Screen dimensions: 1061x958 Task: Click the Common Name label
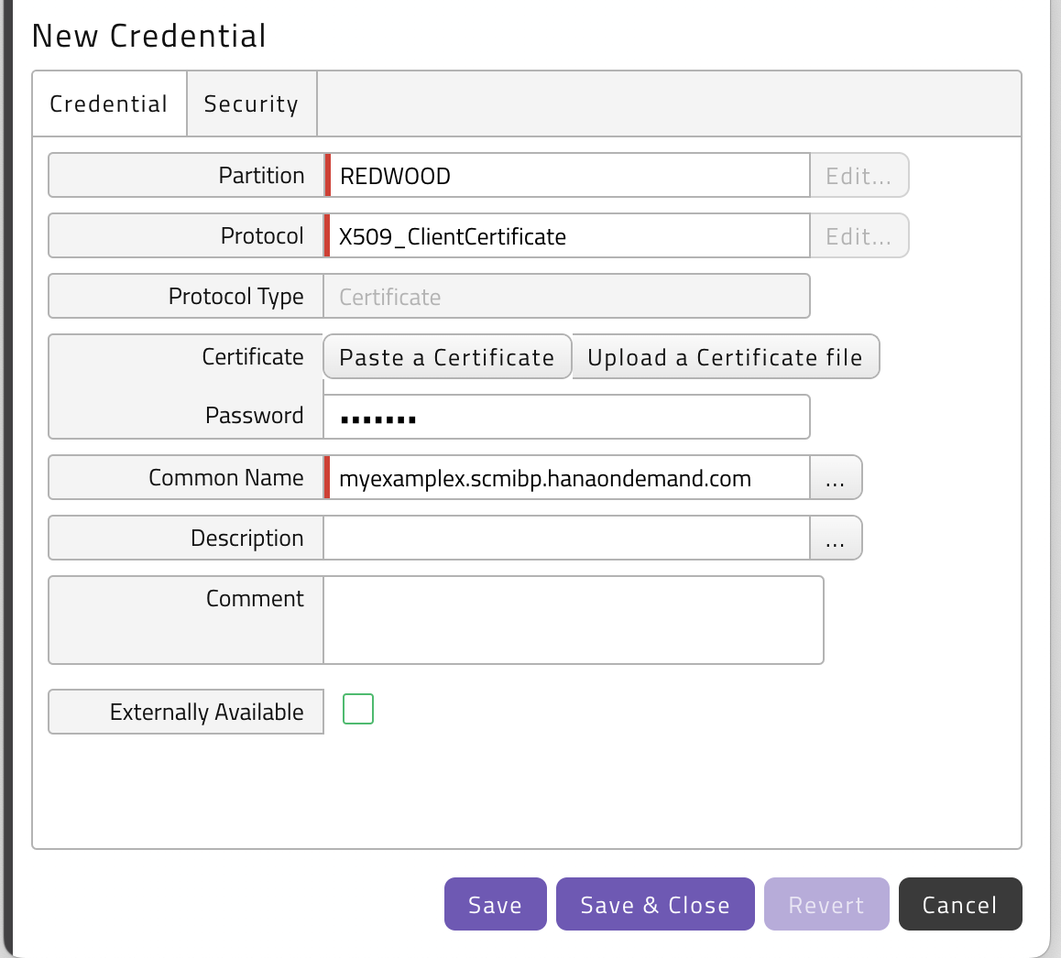[x=226, y=478]
